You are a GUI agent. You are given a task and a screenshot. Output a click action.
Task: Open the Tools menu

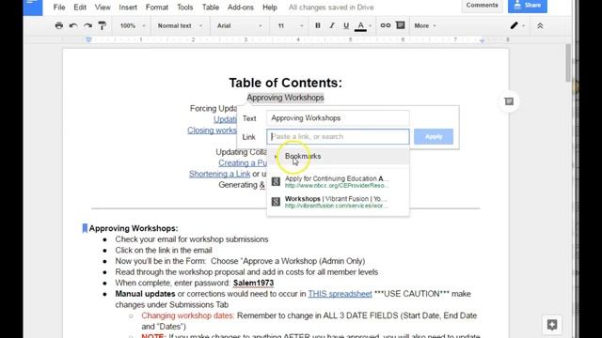pos(184,8)
